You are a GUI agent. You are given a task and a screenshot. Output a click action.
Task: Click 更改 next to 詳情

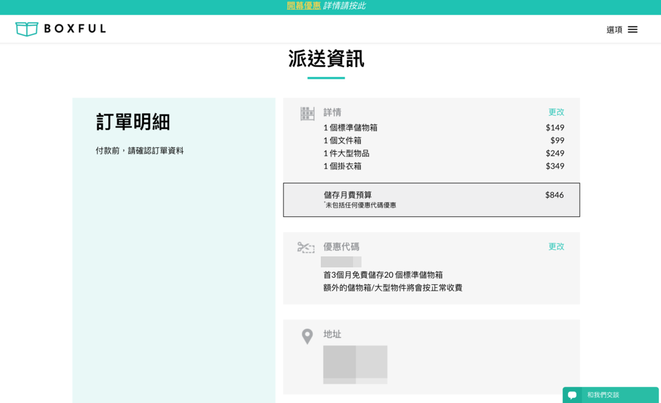point(556,112)
